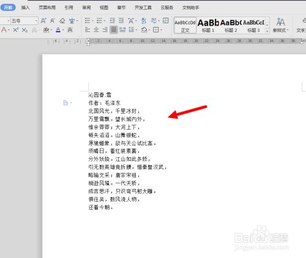Apply the 正文 (Normal) style
This screenshot has width=306, height=258.
point(185,25)
